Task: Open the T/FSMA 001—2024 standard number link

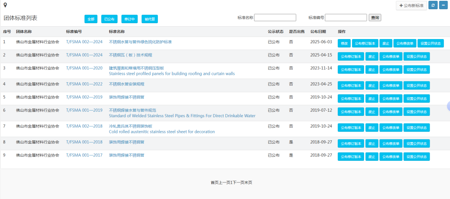Action: point(84,55)
